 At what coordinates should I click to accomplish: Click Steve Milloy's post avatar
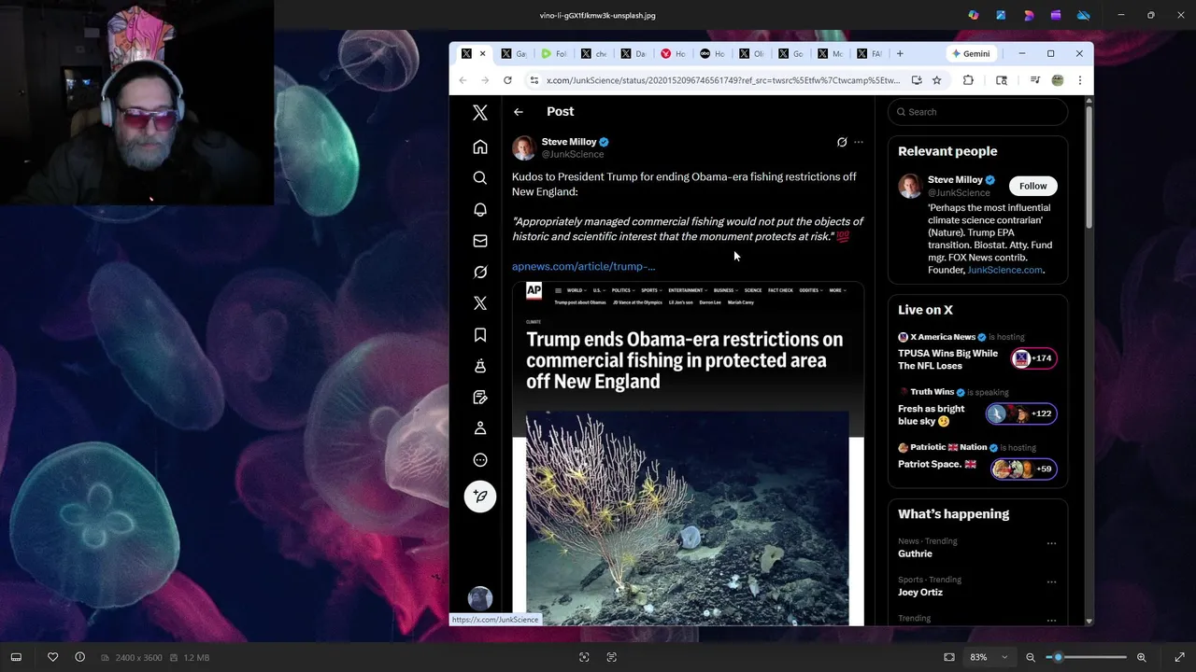pyautogui.click(x=523, y=147)
